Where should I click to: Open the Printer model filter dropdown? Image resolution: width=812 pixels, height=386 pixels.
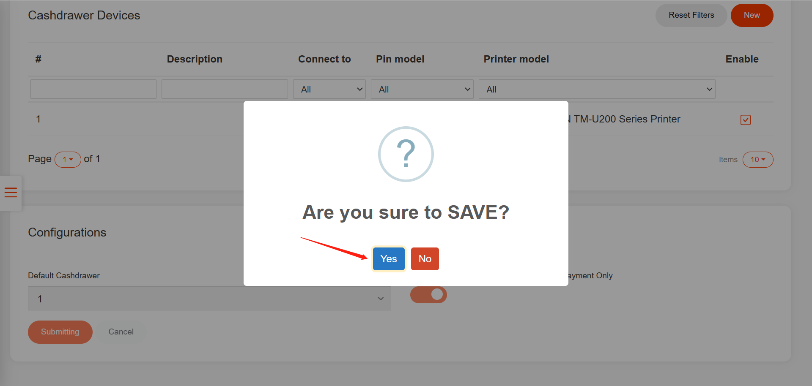pyautogui.click(x=597, y=90)
